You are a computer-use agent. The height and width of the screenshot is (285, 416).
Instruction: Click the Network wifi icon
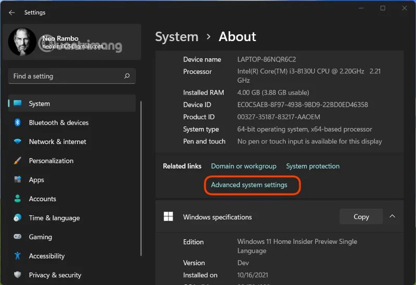[18, 141]
